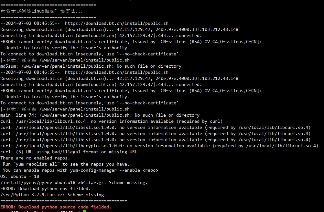The width and height of the screenshot is (324, 212).
Task: Click the red python source code error
Action: click(x=56, y=207)
